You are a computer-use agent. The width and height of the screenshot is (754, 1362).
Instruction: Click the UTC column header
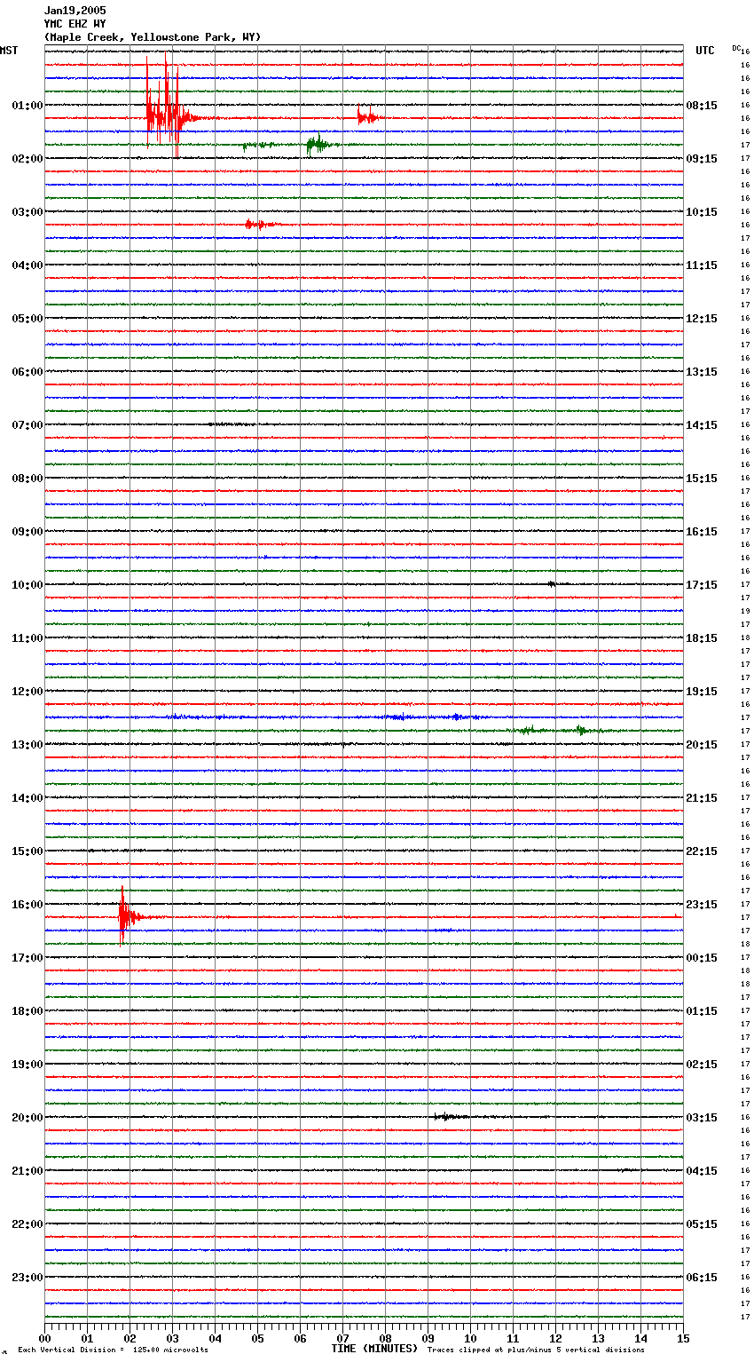click(705, 51)
